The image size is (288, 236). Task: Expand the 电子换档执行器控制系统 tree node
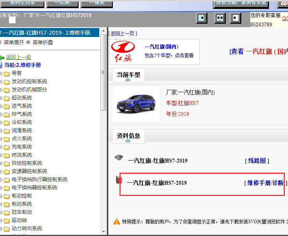1,180
